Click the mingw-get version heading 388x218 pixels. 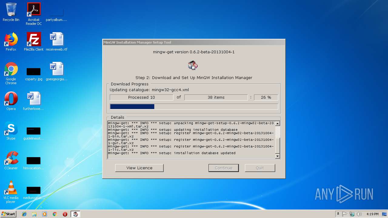coord(194,52)
